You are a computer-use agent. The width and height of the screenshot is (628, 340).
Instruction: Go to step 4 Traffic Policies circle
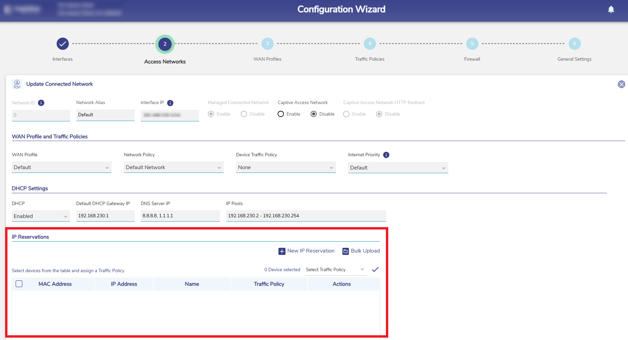370,43
